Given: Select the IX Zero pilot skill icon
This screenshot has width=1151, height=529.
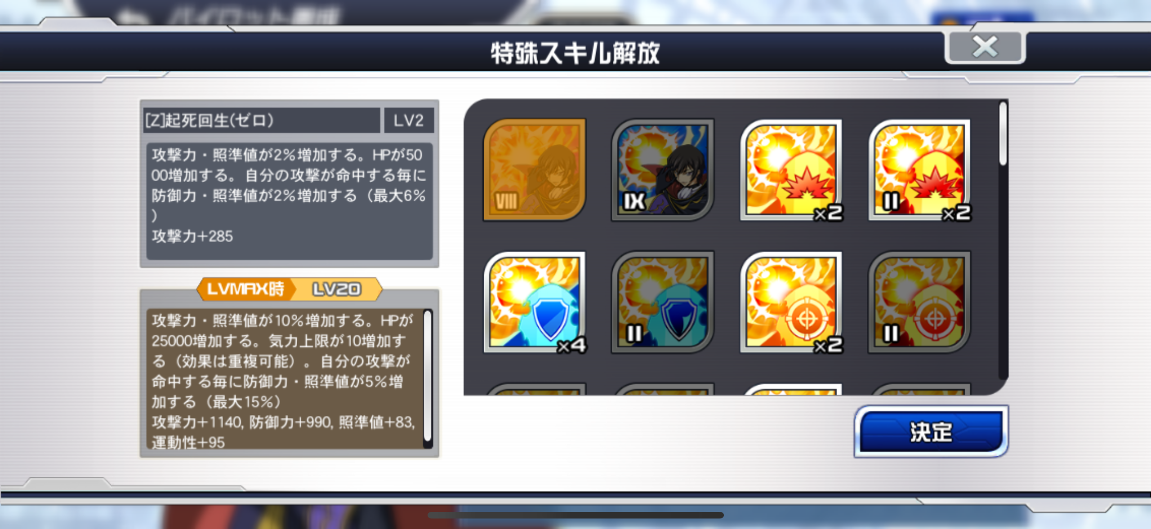Looking at the screenshot, I should (x=663, y=169).
